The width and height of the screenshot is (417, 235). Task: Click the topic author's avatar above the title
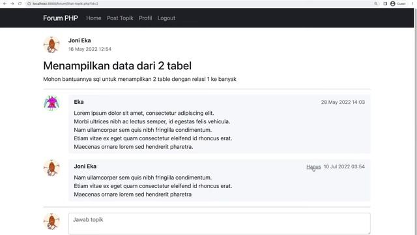pyautogui.click(x=51, y=45)
